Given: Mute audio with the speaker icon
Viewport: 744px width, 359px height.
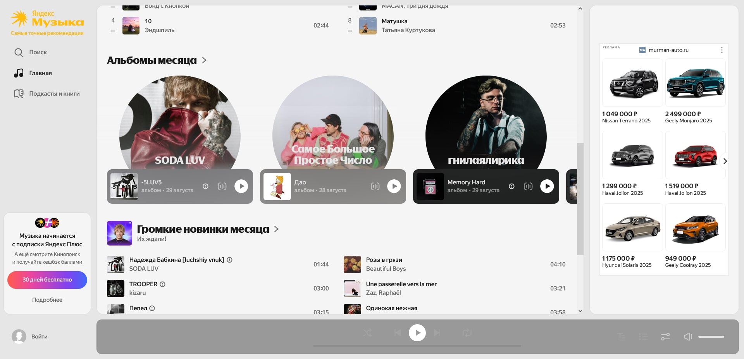Looking at the screenshot, I should (x=688, y=337).
